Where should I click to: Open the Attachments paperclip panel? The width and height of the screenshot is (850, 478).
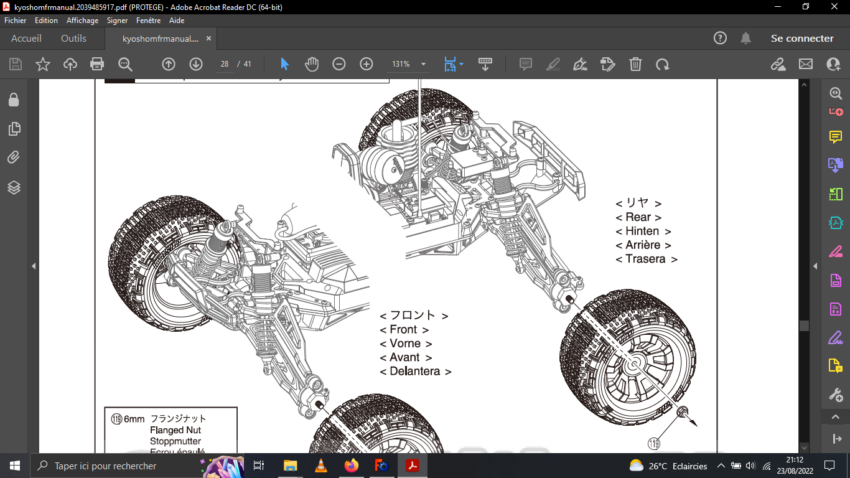[x=14, y=157]
